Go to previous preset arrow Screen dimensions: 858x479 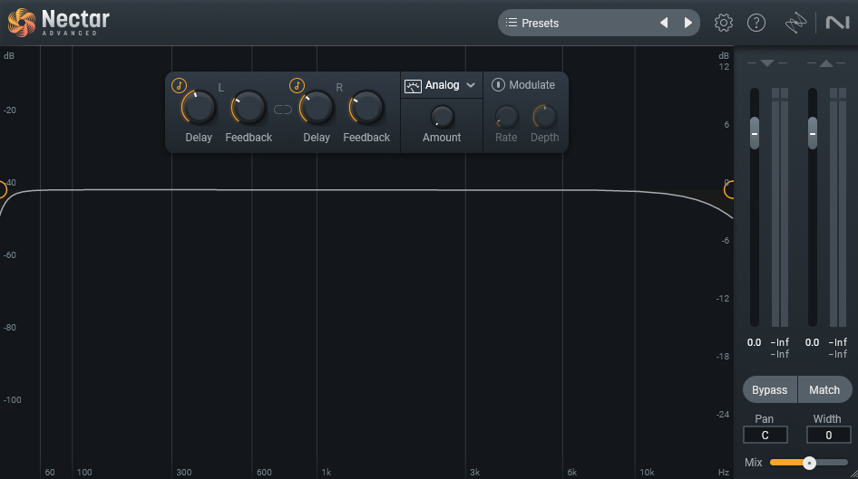[x=664, y=23]
